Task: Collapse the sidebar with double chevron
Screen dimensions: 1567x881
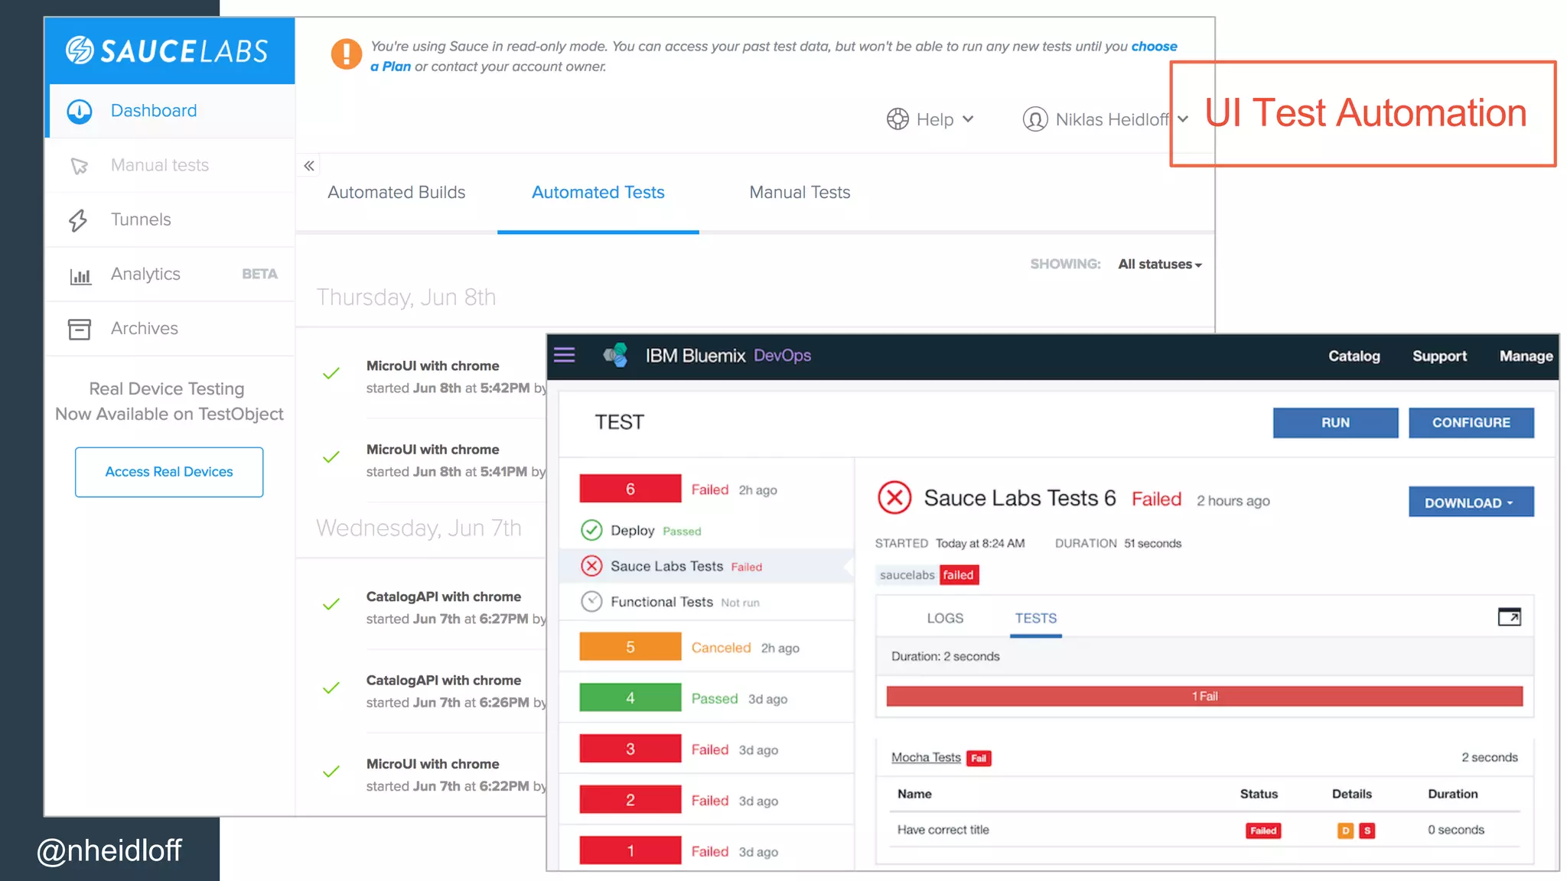Action: (x=309, y=165)
